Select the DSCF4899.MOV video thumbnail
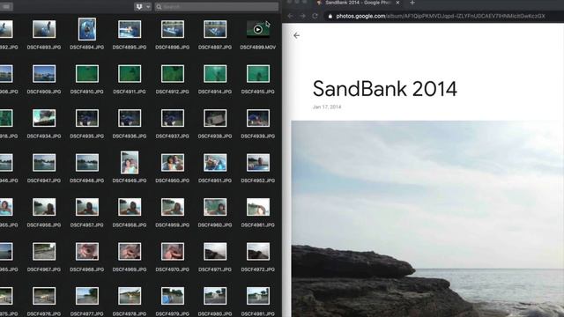This screenshot has height=317, width=564. [258, 29]
